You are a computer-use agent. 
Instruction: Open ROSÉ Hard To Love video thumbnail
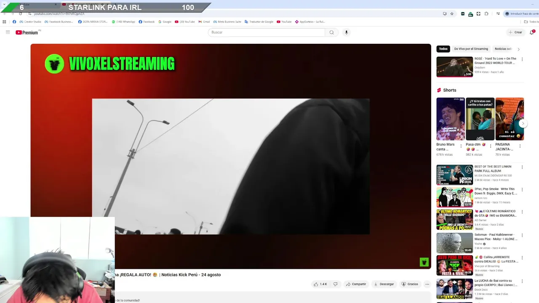coord(455,67)
